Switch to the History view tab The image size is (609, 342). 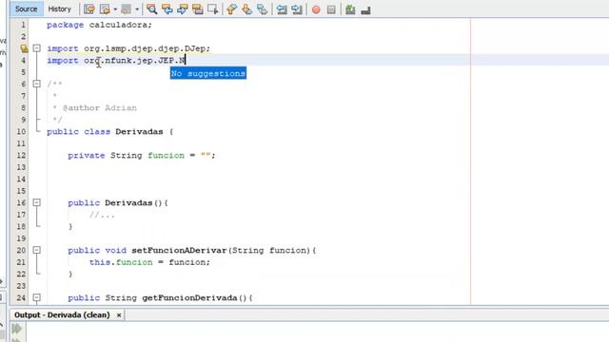pos(59,9)
